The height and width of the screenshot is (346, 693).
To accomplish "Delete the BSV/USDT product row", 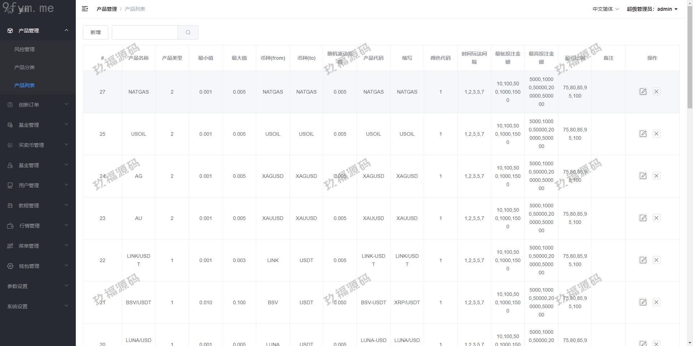I will point(656,302).
